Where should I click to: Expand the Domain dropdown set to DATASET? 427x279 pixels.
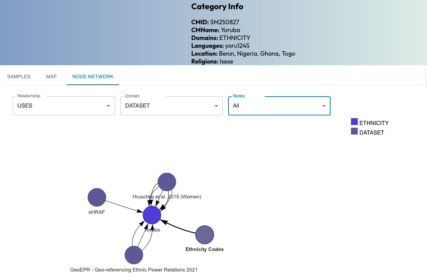point(171,106)
